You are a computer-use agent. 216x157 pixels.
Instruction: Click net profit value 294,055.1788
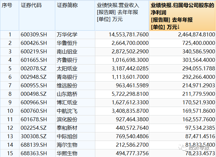click(199, 68)
